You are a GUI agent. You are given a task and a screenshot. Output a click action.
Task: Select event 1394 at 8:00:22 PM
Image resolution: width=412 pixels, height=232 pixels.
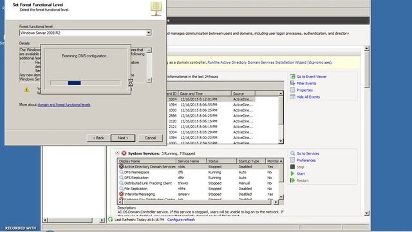[211, 137]
